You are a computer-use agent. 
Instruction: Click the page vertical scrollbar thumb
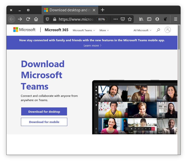(x=179, y=37)
